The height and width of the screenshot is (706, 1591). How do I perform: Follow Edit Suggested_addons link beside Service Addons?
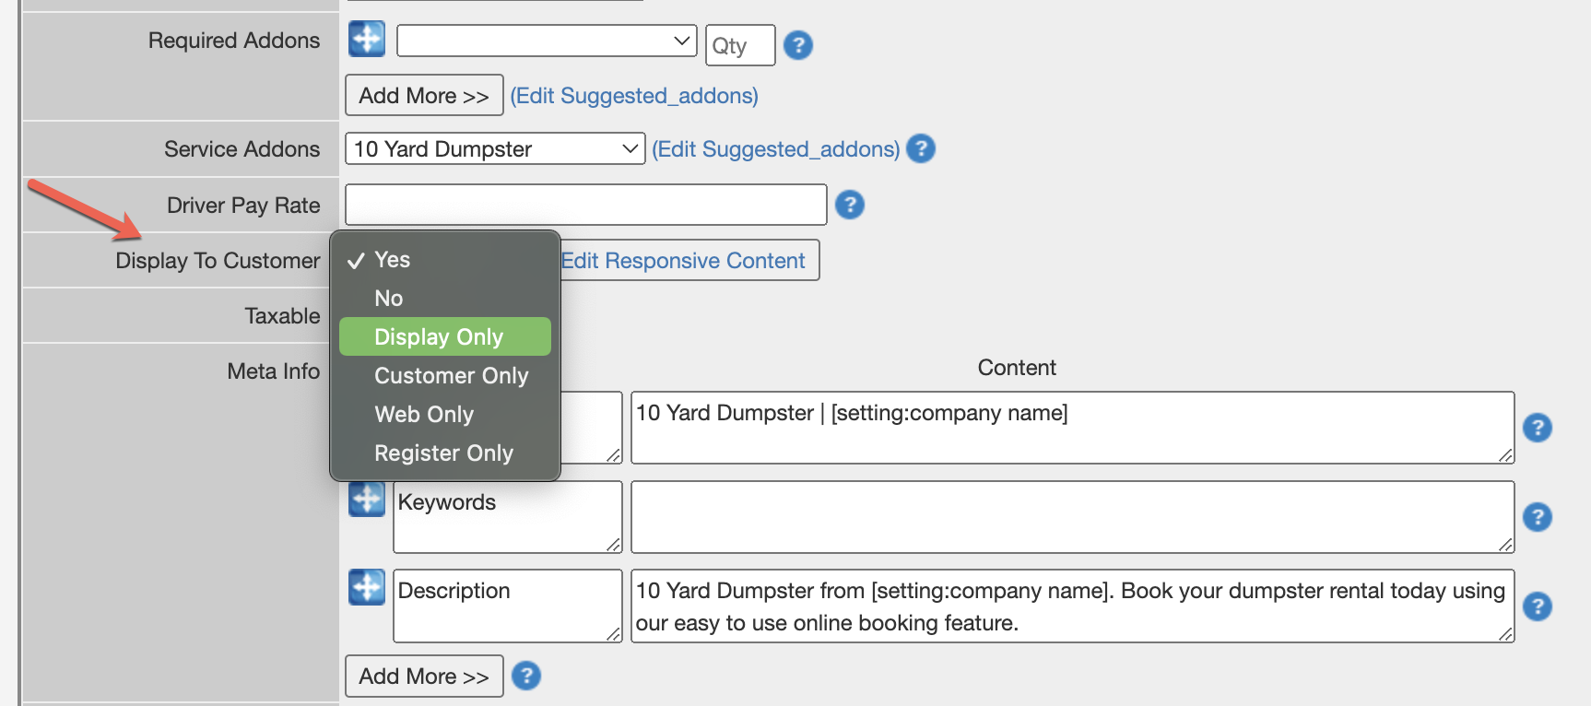(x=775, y=149)
